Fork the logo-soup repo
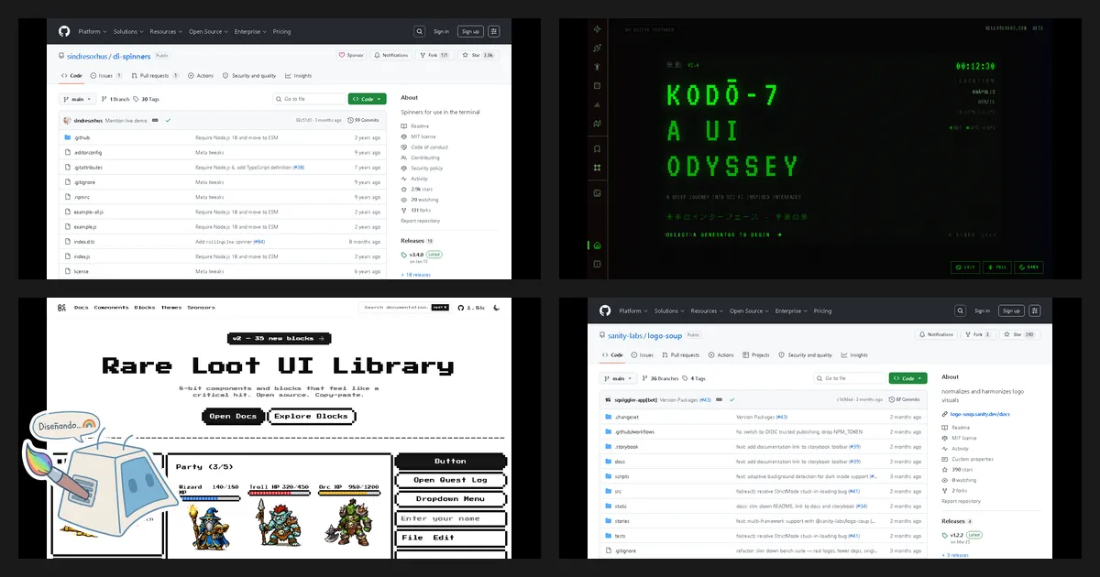Viewport: 1100px width, 577px height. click(x=977, y=334)
